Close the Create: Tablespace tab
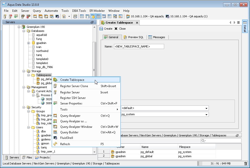The height and width of the screenshot is (168, 250). [x=137, y=23]
